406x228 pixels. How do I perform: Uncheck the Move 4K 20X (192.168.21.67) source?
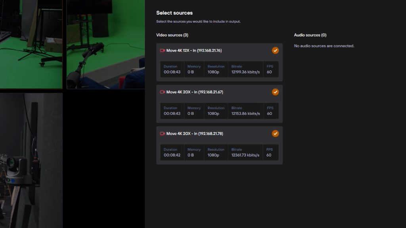click(x=275, y=92)
